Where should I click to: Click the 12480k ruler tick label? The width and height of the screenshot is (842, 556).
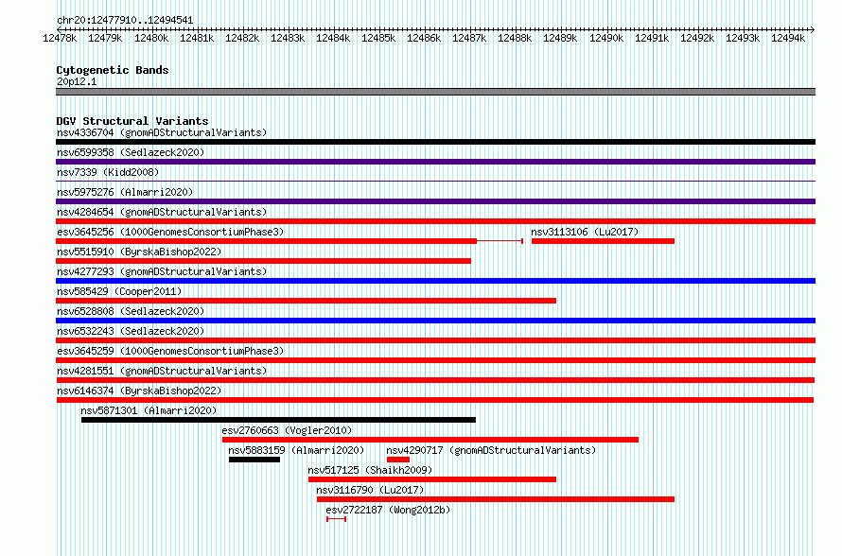click(x=151, y=38)
